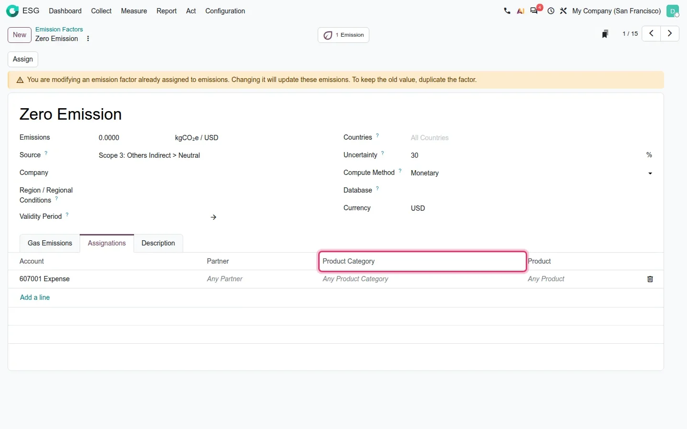Open the Report menu

pyautogui.click(x=167, y=10)
